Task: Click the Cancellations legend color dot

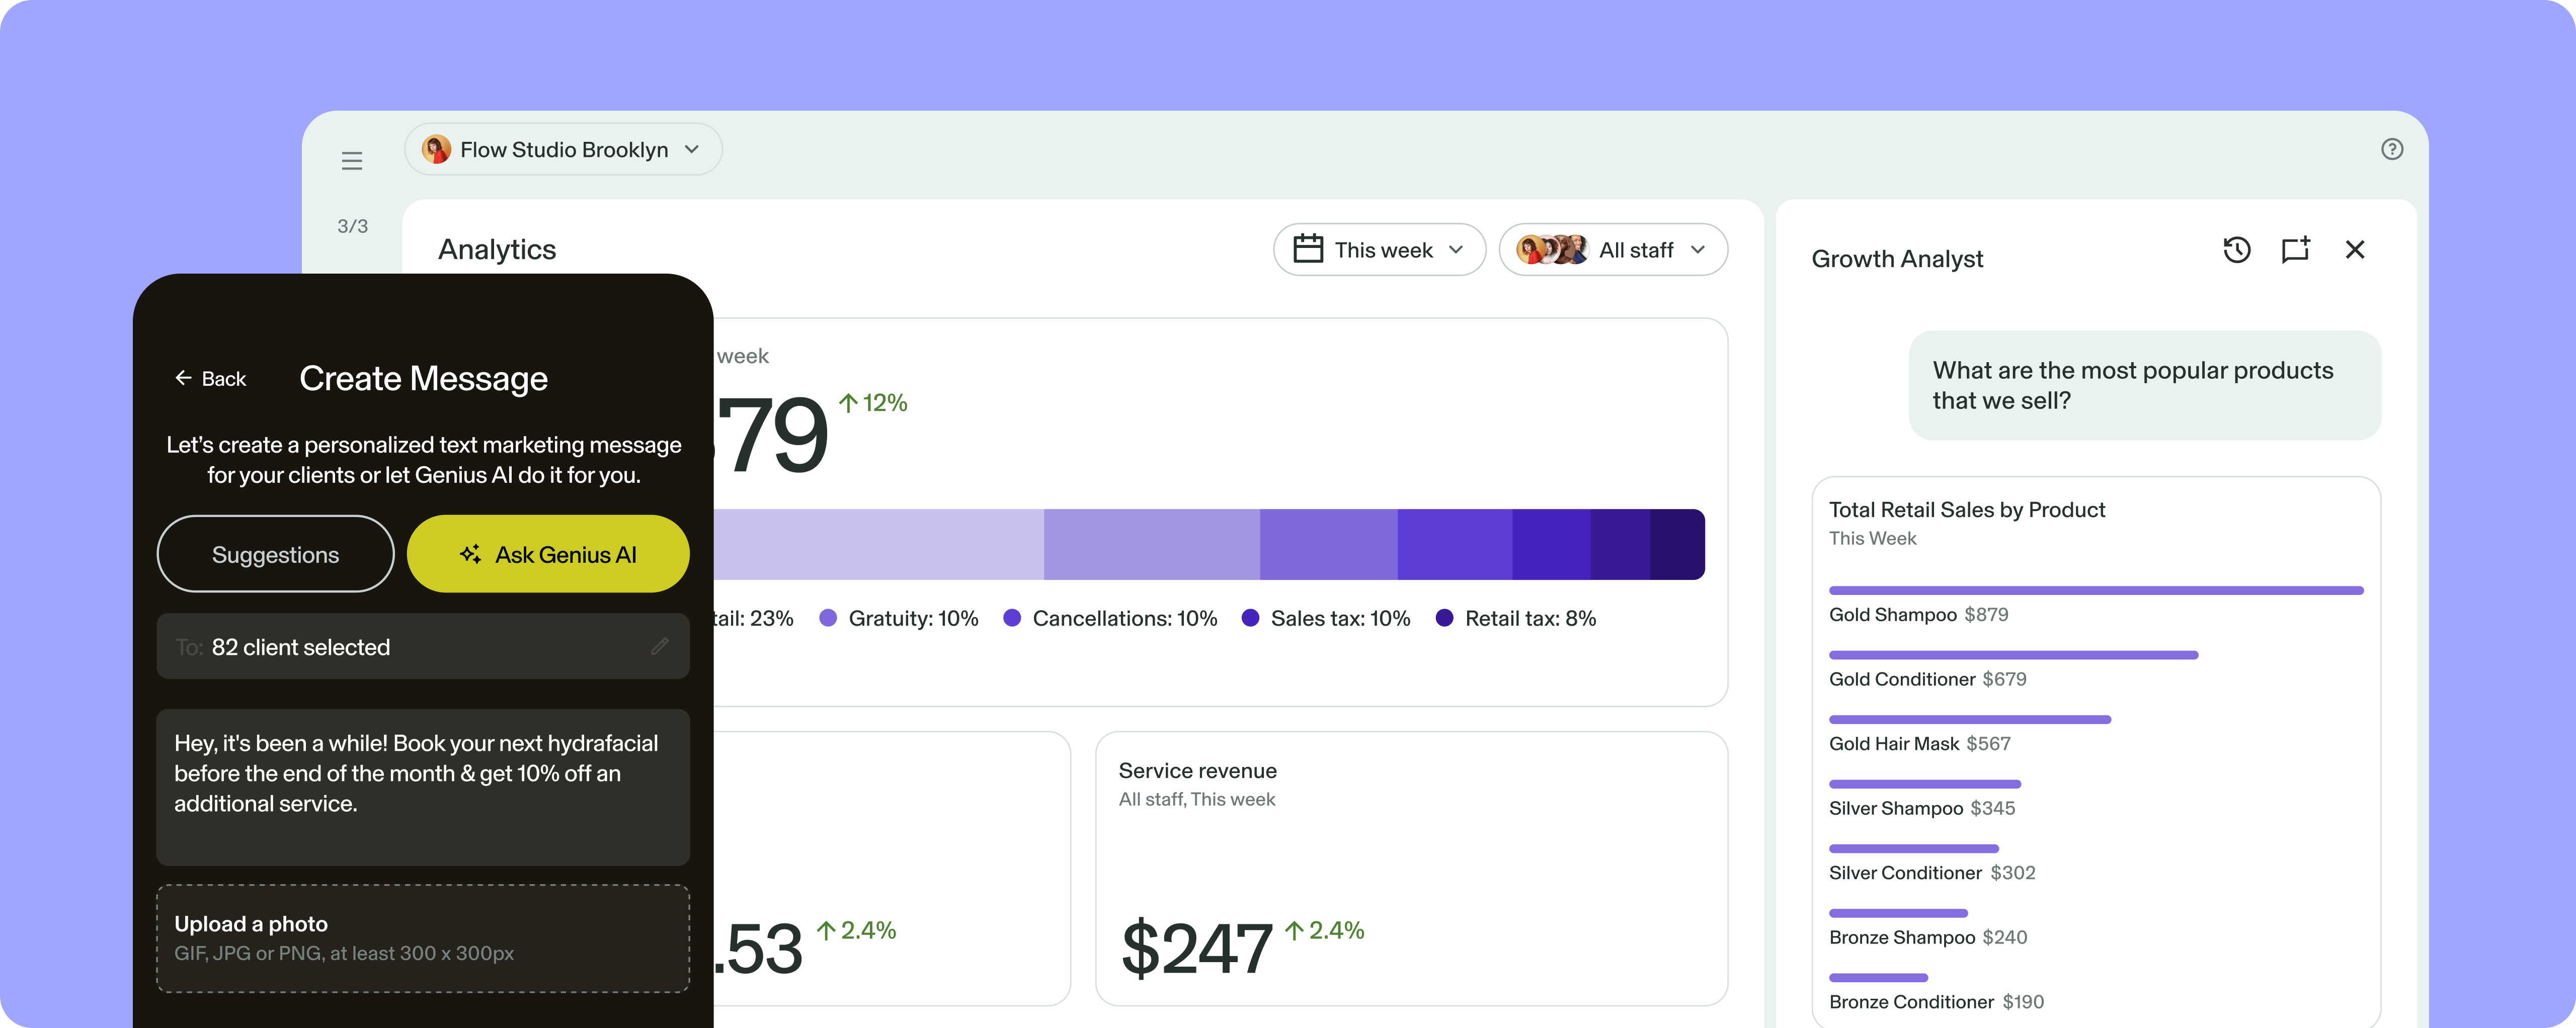Action: point(1012,618)
